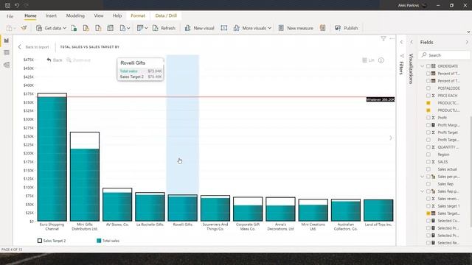Switch to Report view in sidebar
This screenshot has height=265, width=472.
7,40
